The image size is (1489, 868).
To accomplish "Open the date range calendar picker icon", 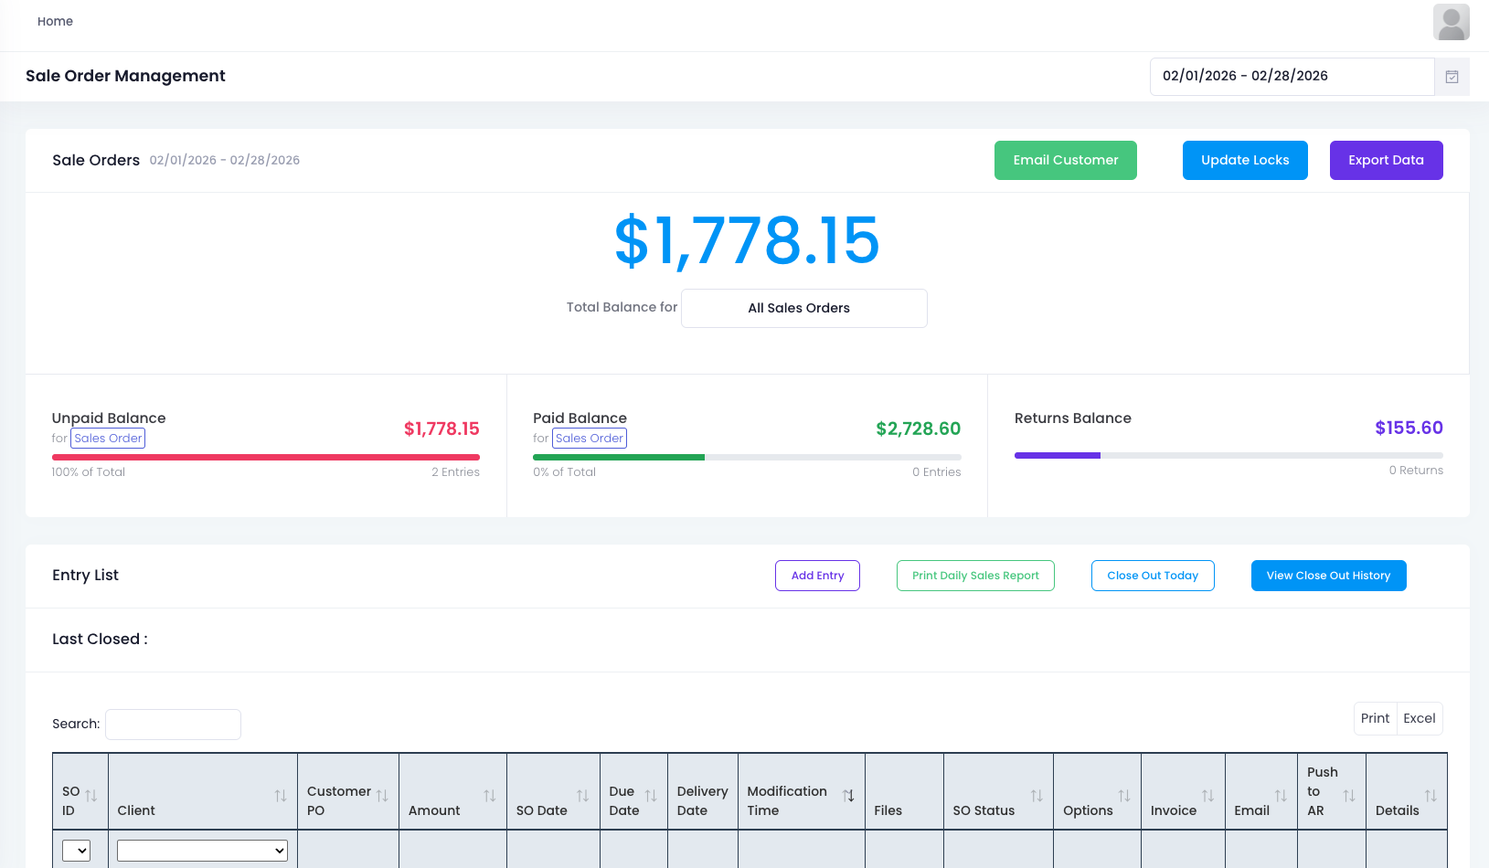I will pos(1452,77).
